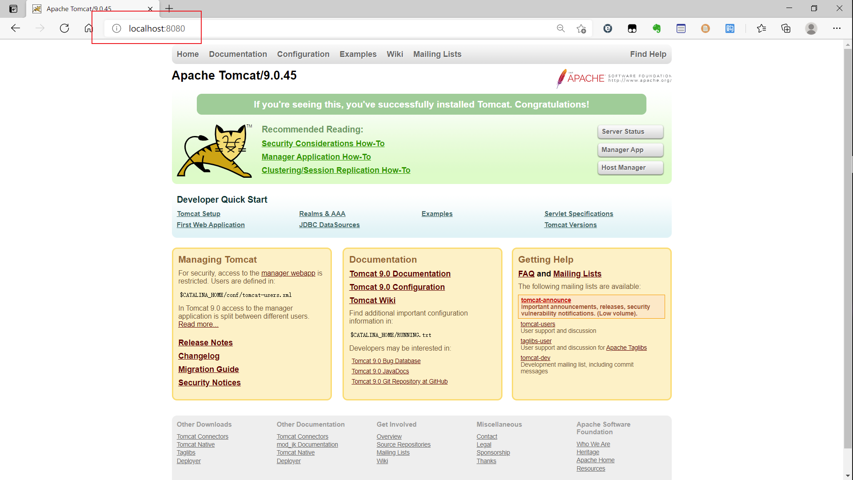Open Who We Are footer link
The width and height of the screenshot is (853, 480).
[593, 444]
